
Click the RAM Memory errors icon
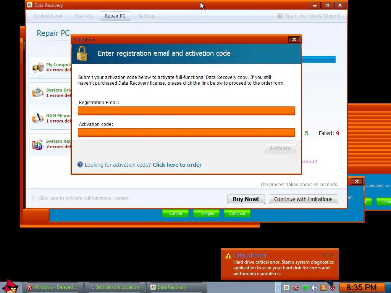pyautogui.click(x=38, y=118)
